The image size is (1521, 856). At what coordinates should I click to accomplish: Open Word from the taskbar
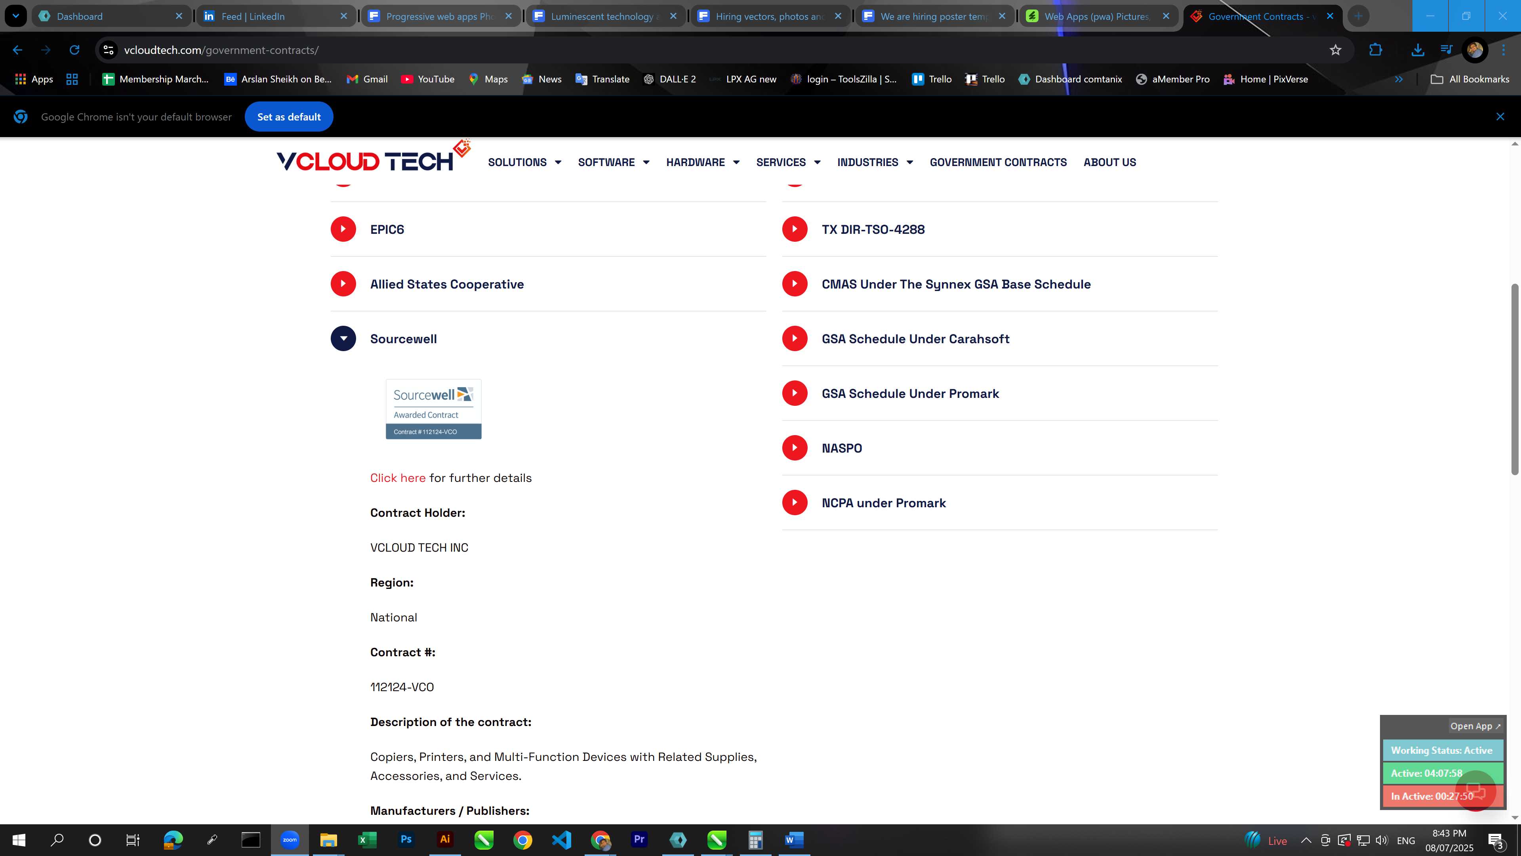tap(794, 839)
